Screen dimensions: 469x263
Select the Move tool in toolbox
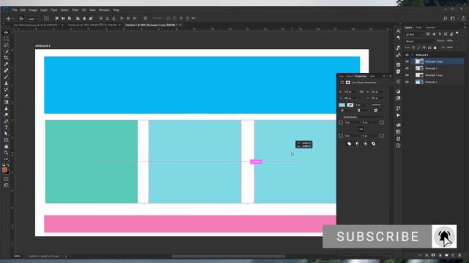(6, 32)
